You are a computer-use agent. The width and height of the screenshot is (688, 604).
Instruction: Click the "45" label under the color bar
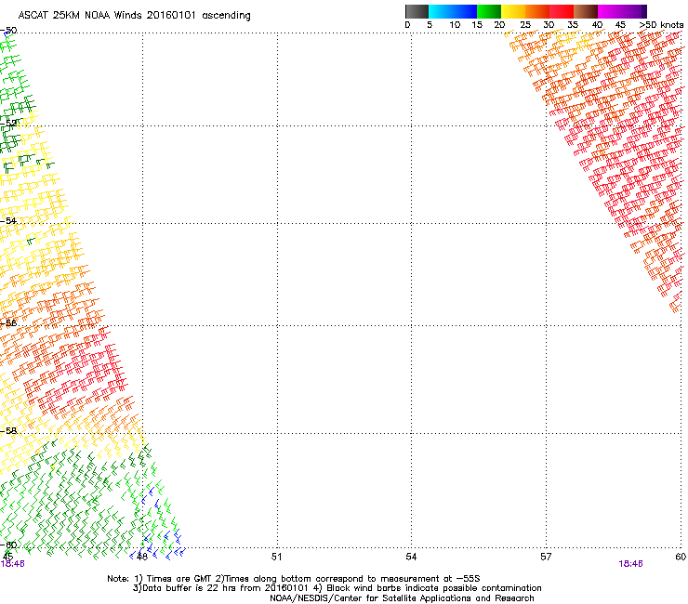tap(620, 25)
